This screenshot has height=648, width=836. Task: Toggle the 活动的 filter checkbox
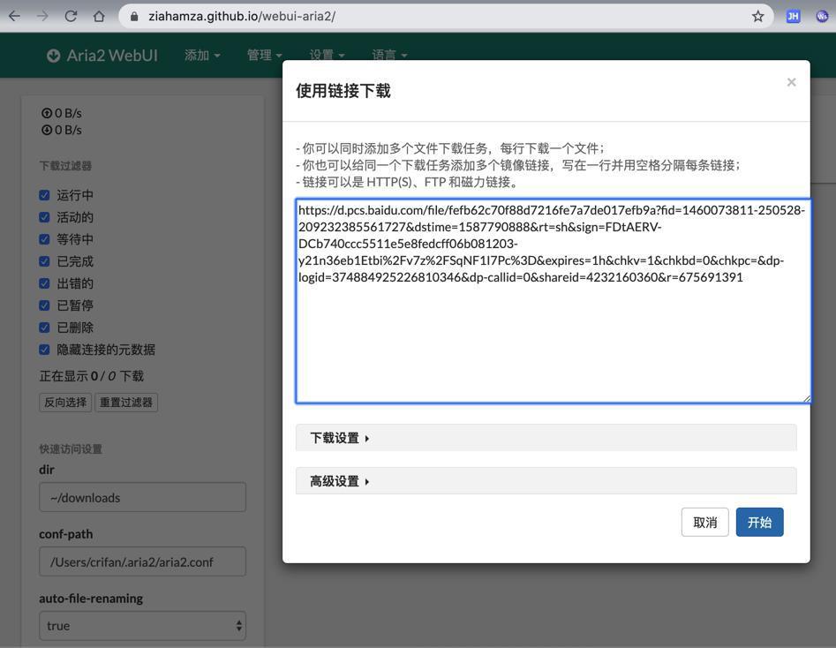click(x=44, y=217)
